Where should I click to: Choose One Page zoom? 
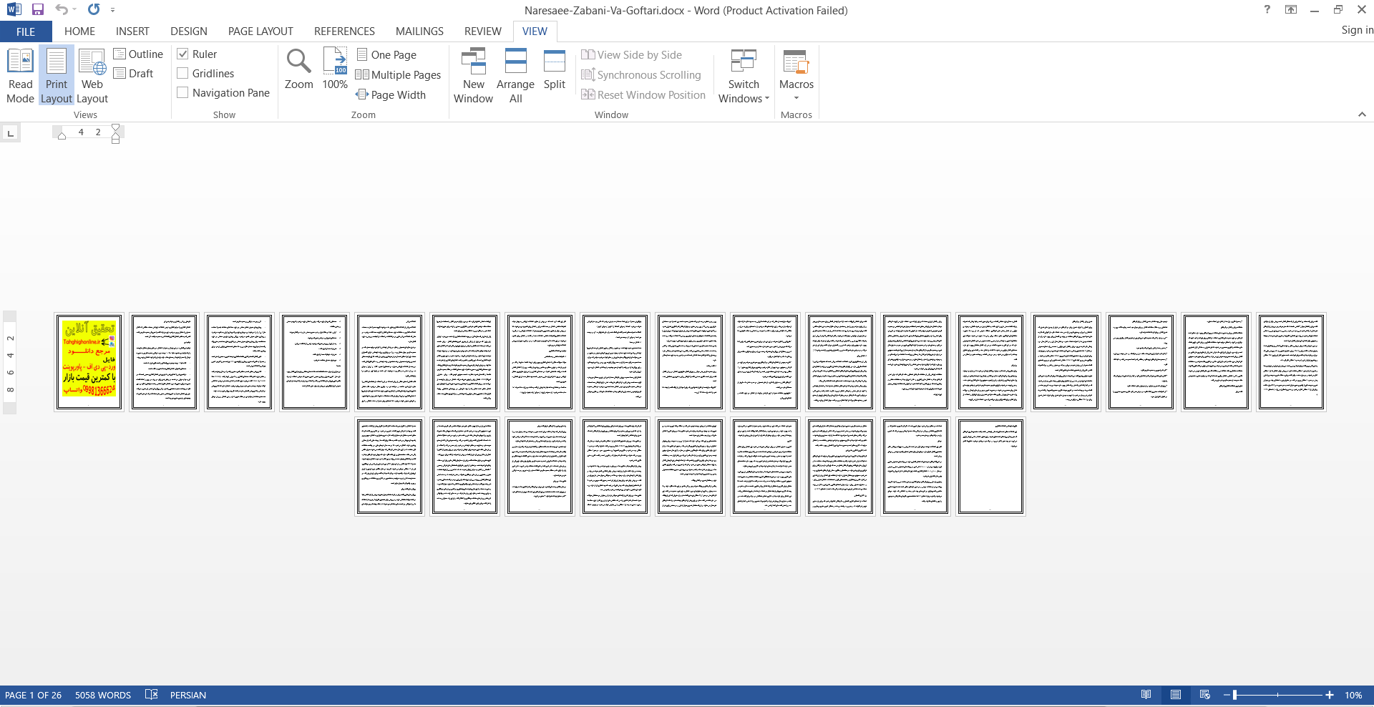[x=386, y=55]
